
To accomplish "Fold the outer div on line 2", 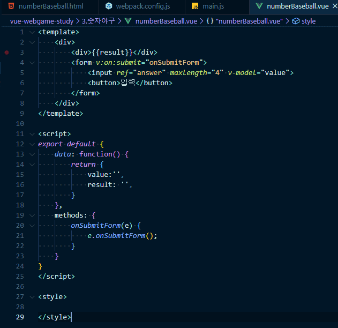I will pyautogui.click(x=32, y=42).
